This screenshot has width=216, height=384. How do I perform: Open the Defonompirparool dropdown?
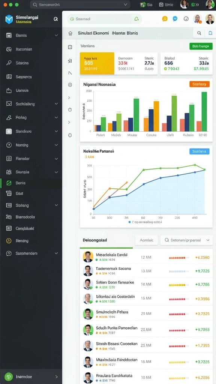(186, 240)
